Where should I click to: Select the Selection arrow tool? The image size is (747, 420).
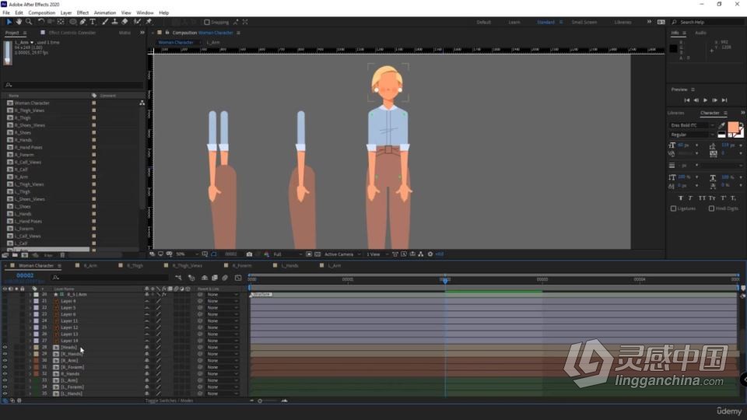point(9,22)
